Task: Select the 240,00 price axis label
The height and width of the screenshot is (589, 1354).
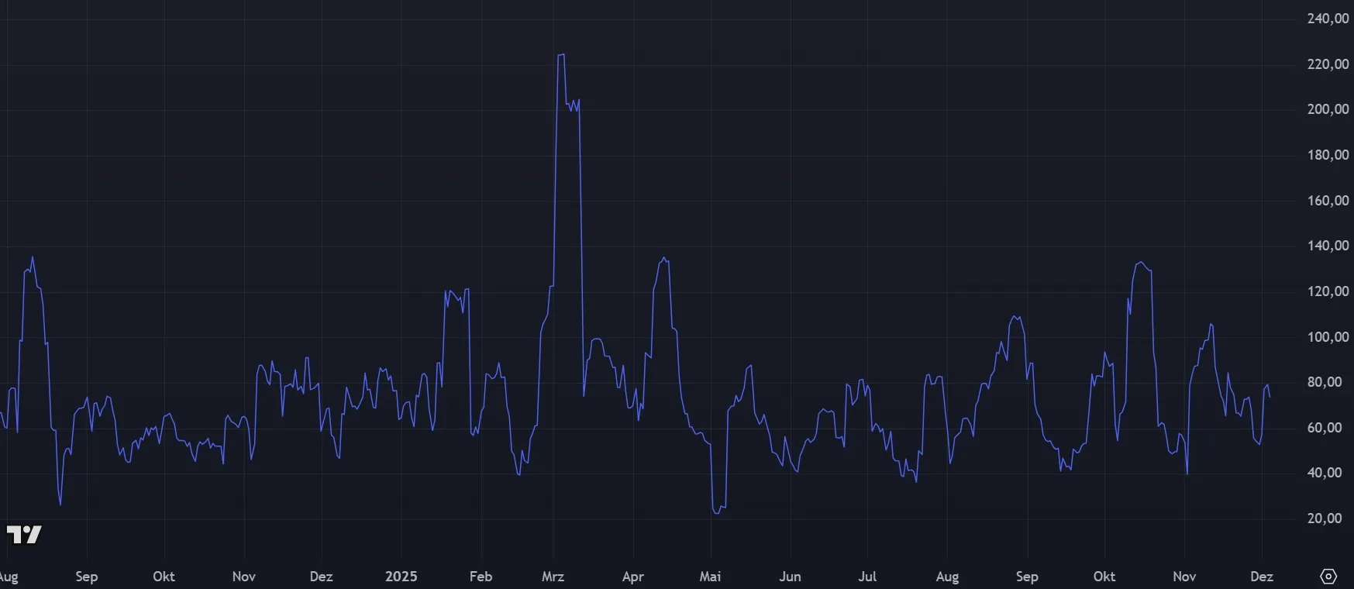Action: click(1328, 19)
